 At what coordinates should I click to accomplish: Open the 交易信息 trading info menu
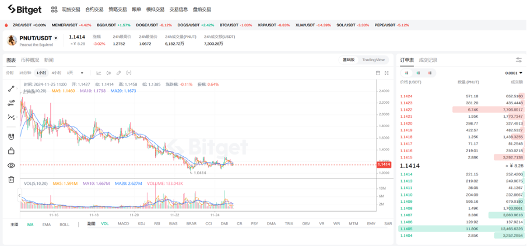[179, 9]
